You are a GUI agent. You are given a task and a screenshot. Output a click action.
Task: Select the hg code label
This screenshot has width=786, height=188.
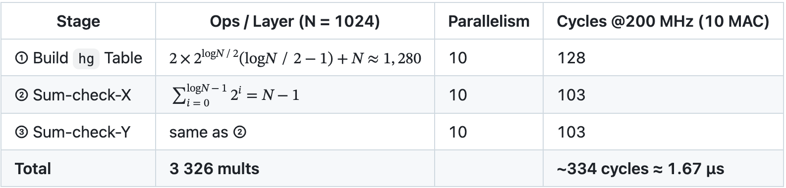pyautogui.click(x=86, y=58)
